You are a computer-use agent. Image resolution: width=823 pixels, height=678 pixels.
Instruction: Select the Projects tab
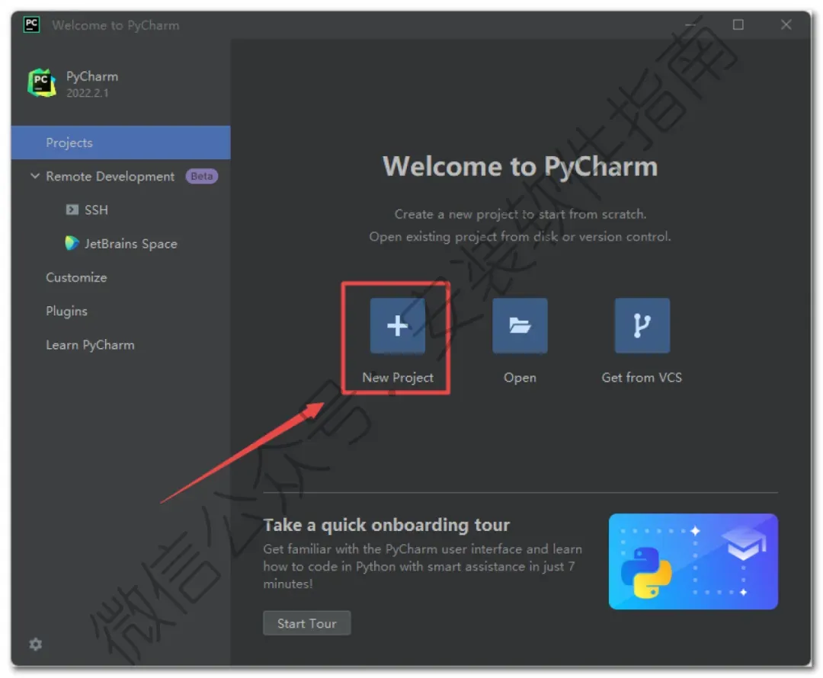pyautogui.click(x=120, y=142)
